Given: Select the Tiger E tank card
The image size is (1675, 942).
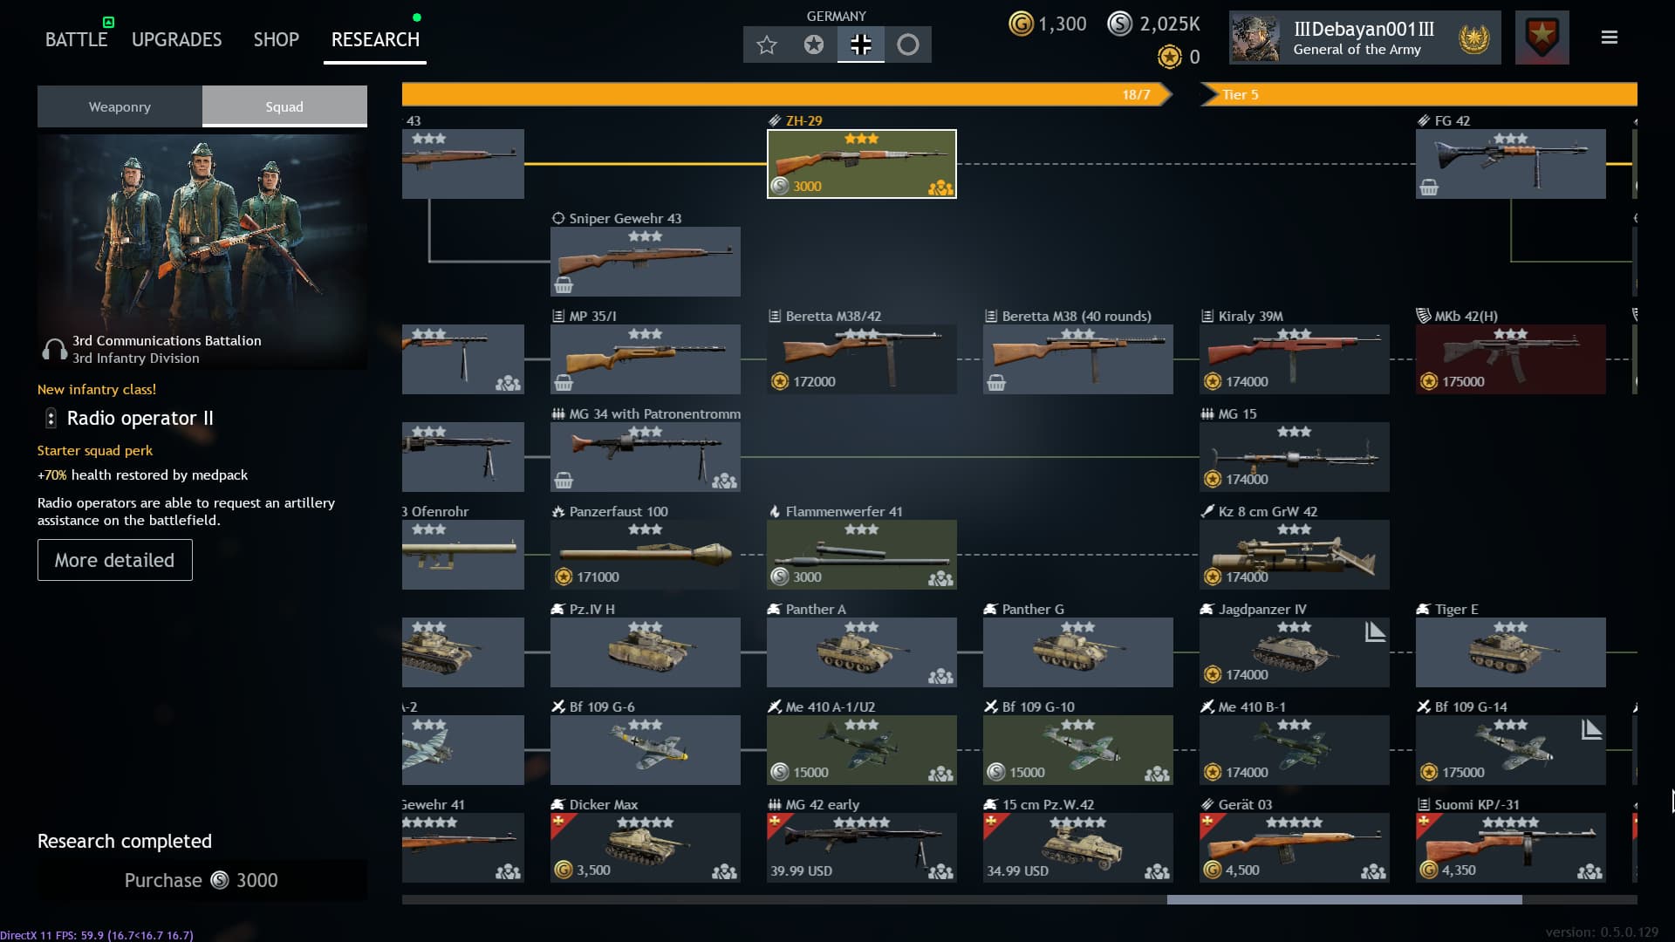Looking at the screenshot, I should pyautogui.click(x=1510, y=652).
